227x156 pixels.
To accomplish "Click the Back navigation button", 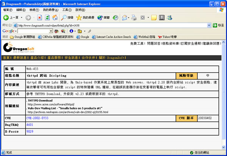I will click(11, 17).
